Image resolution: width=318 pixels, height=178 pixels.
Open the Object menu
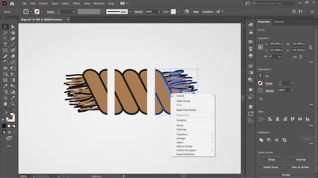pos(43,3)
